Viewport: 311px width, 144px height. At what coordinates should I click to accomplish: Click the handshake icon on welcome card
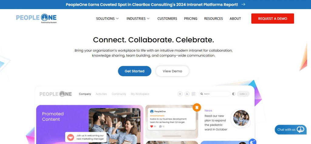pyautogui.click(x=70, y=137)
